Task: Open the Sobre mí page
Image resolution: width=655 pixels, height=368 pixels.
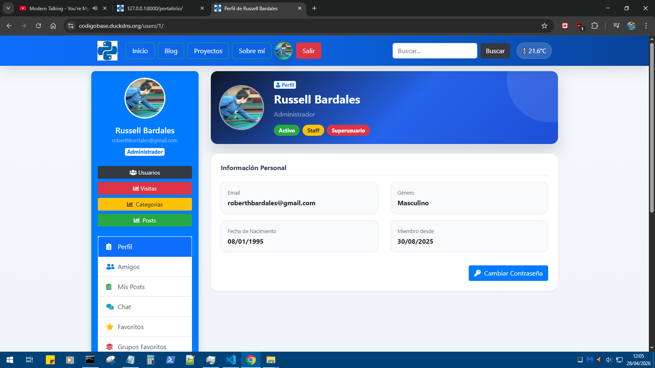Action: (252, 51)
